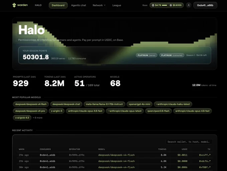Screen dimensions: 227x171
Task: Click the 8.8K tokens cell
Action: 164,155
